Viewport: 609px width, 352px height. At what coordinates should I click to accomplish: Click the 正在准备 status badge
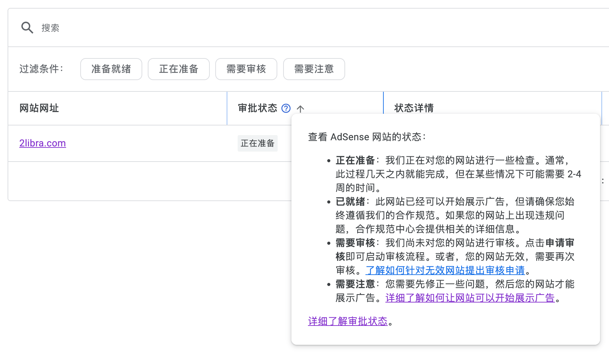tap(258, 143)
